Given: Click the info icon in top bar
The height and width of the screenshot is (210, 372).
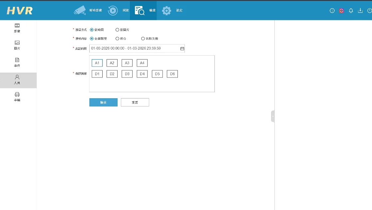Looking at the screenshot, I should point(332,11).
